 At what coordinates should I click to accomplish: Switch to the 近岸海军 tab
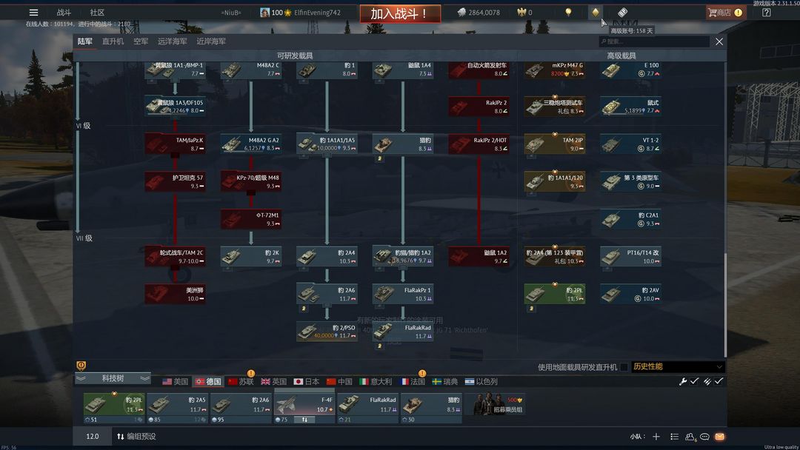pos(211,41)
